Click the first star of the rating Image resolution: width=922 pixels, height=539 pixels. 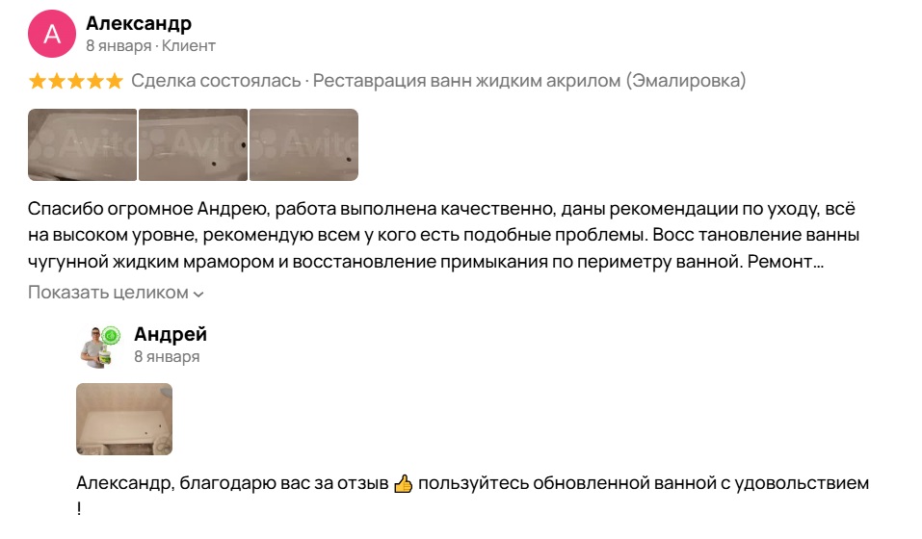click(x=38, y=81)
